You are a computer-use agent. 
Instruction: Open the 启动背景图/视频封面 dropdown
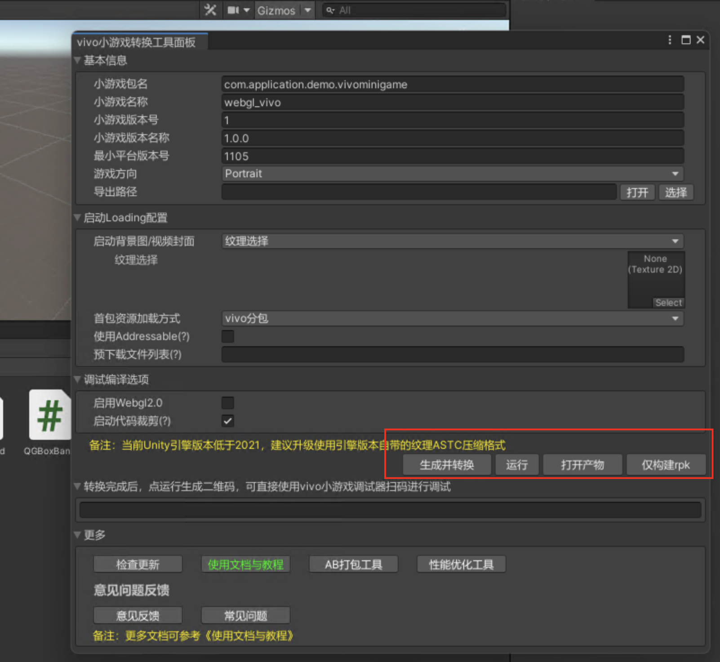tap(453, 241)
